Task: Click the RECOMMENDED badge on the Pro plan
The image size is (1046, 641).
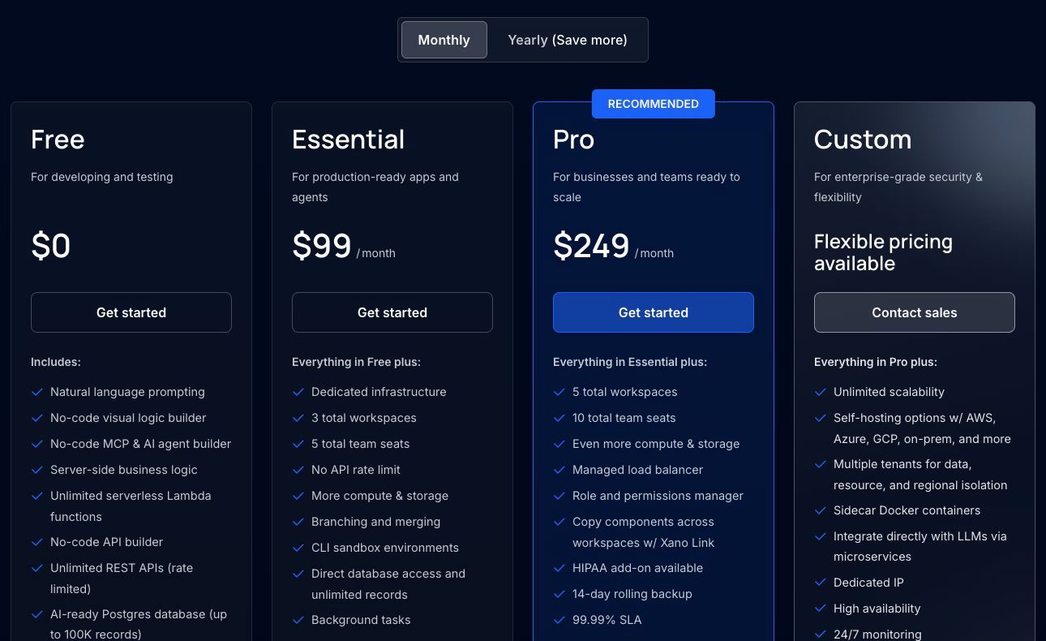Action: pyautogui.click(x=654, y=104)
